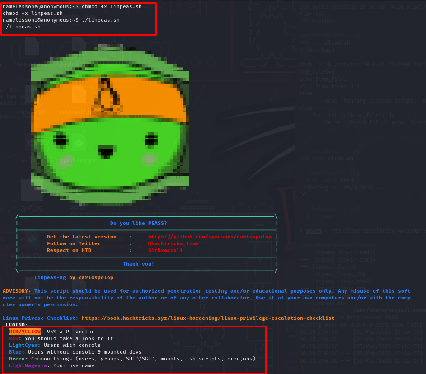Open the hacktricks privilege escalation checklist URL
Image resolution: width=426 pixels, height=374 pixels.
coord(208,318)
